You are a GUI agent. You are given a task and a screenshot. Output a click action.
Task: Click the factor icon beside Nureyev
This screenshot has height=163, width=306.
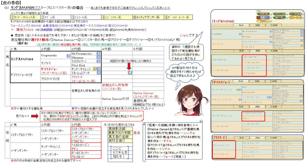[302, 35]
